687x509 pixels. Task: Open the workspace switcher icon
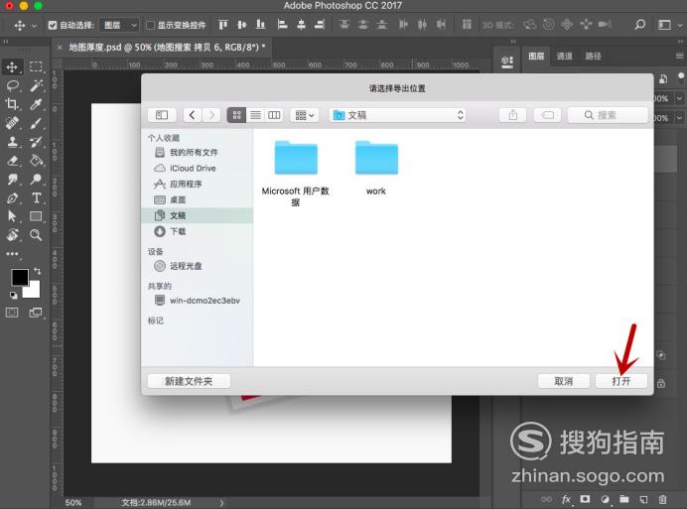pyautogui.click(x=664, y=25)
